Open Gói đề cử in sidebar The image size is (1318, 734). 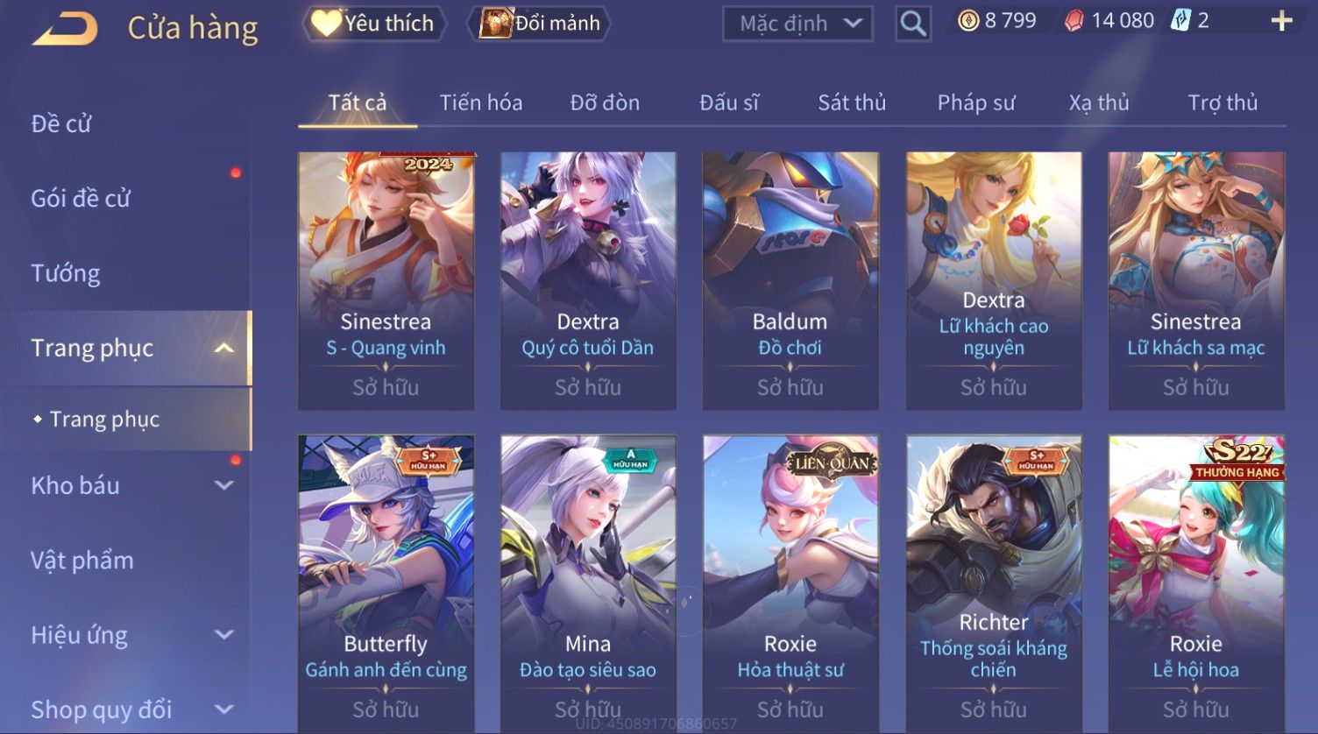pyautogui.click(x=81, y=199)
